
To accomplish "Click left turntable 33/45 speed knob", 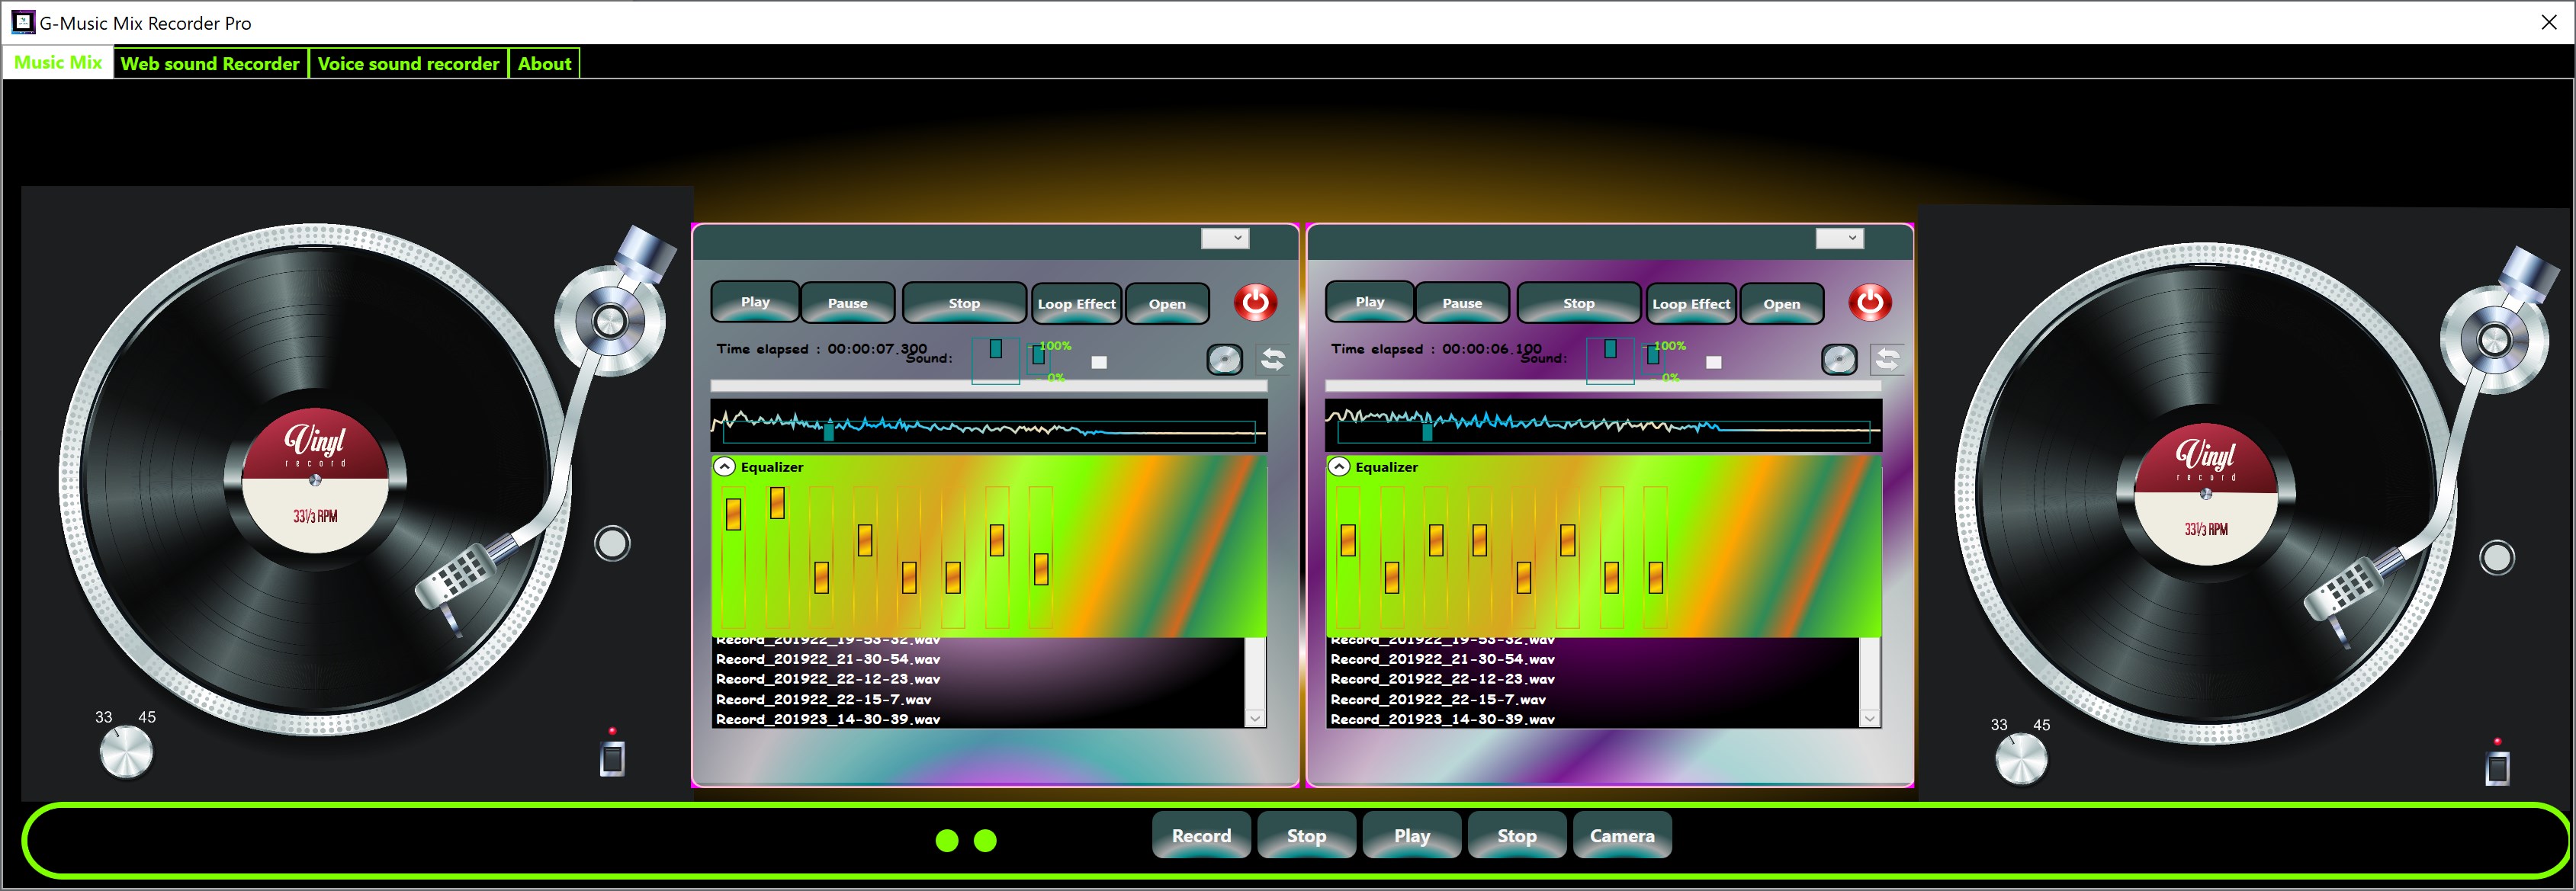I will coord(126,753).
